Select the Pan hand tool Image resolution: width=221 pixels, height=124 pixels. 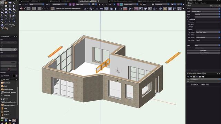click(6, 3)
